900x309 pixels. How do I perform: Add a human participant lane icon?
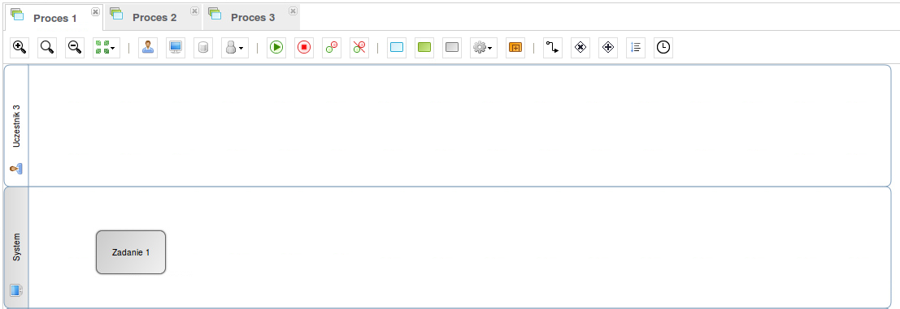coord(148,48)
